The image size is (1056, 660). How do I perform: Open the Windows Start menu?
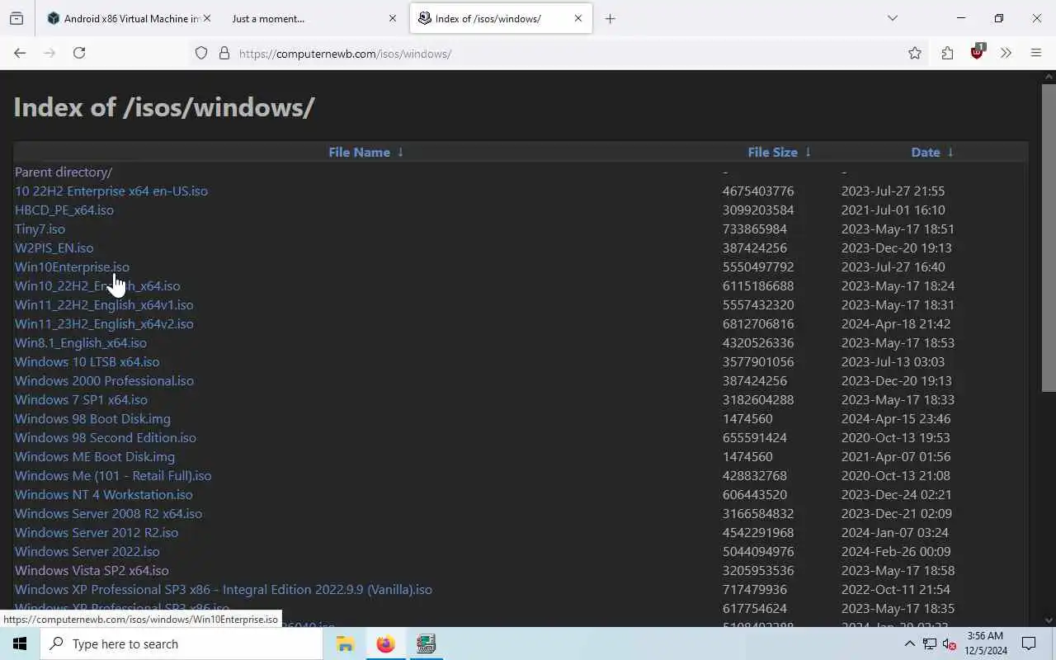[20, 643]
